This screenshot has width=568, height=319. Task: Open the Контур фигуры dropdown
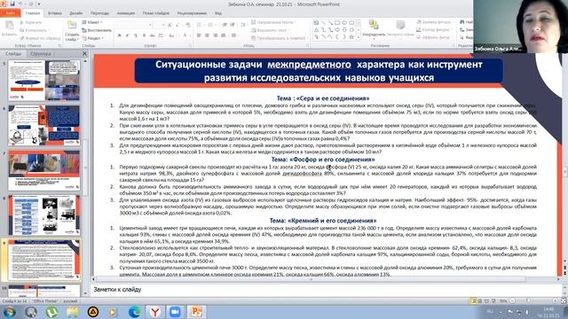click(434, 30)
